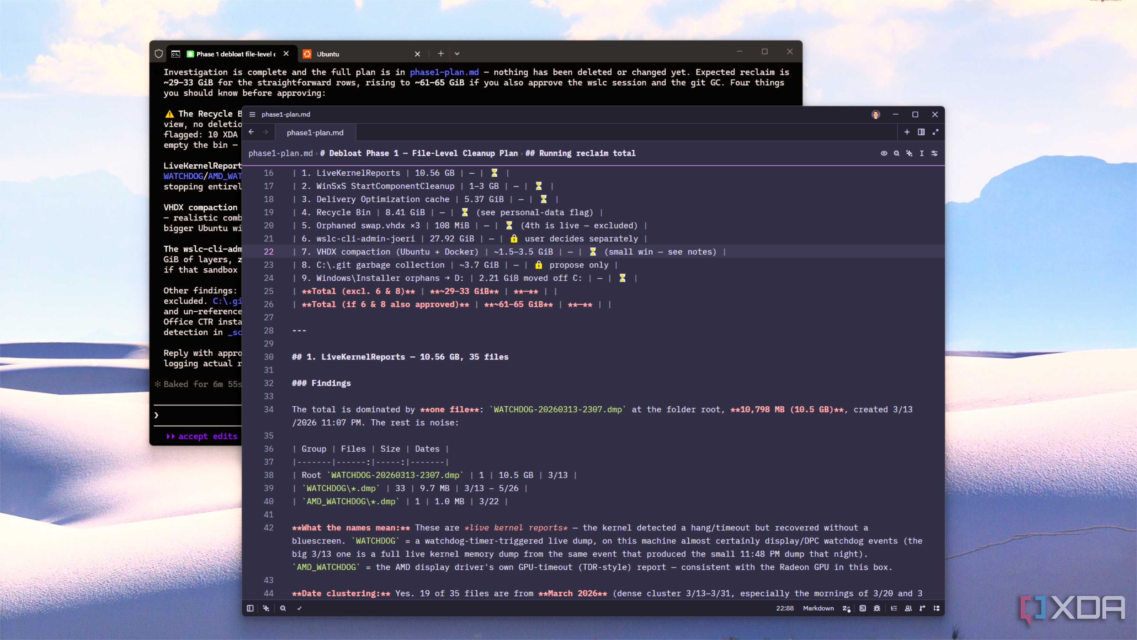The image size is (1137, 640).
Task: Toggle the terminal panel in Zed status bar
Action: [862, 608]
